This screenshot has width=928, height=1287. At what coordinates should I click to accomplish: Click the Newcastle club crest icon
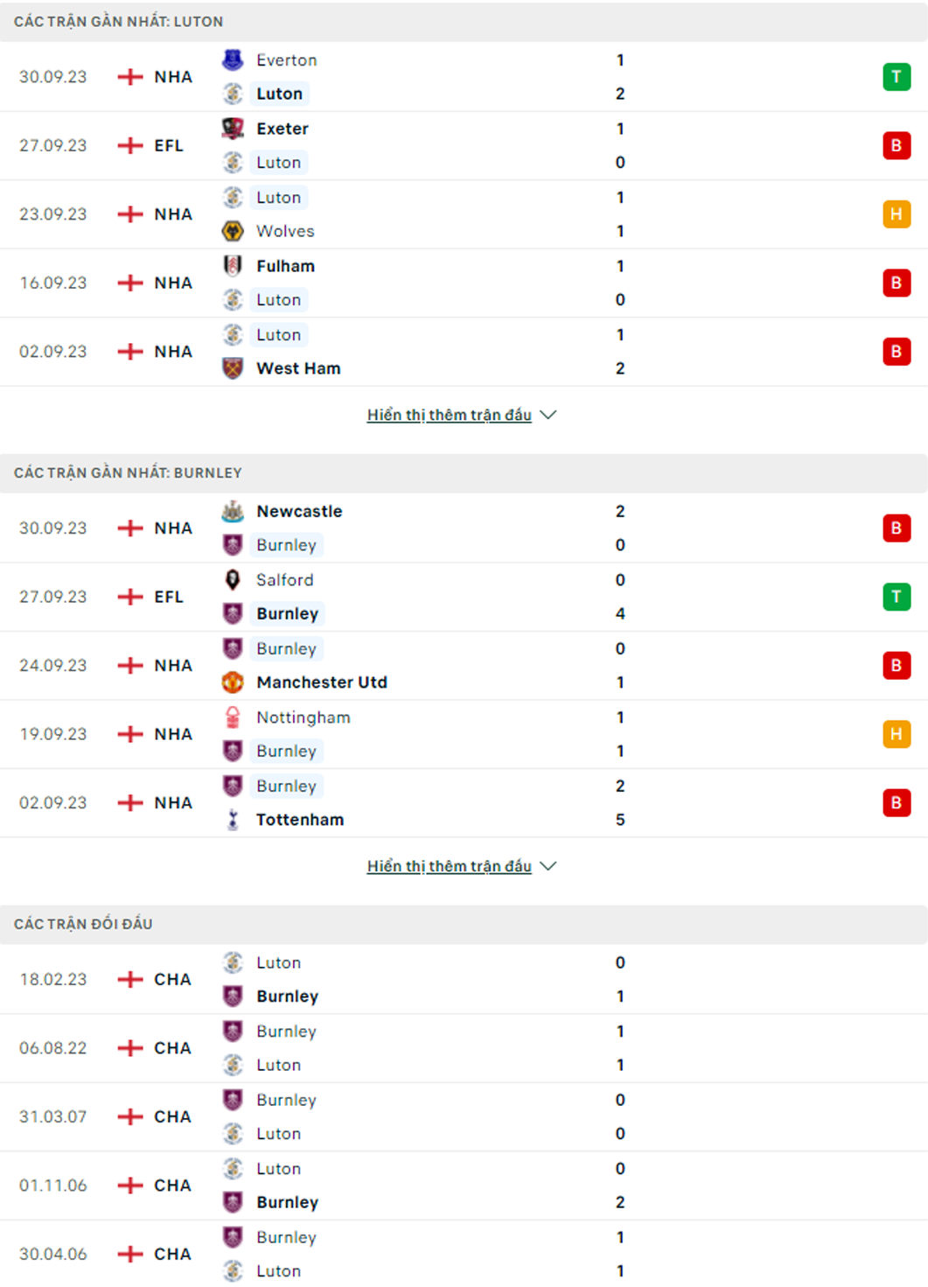[x=233, y=511]
